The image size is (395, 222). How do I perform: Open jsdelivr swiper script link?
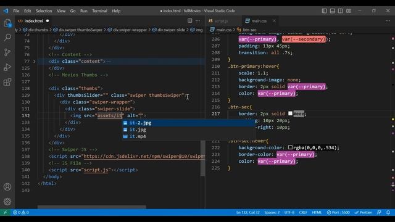[x=144, y=156]
